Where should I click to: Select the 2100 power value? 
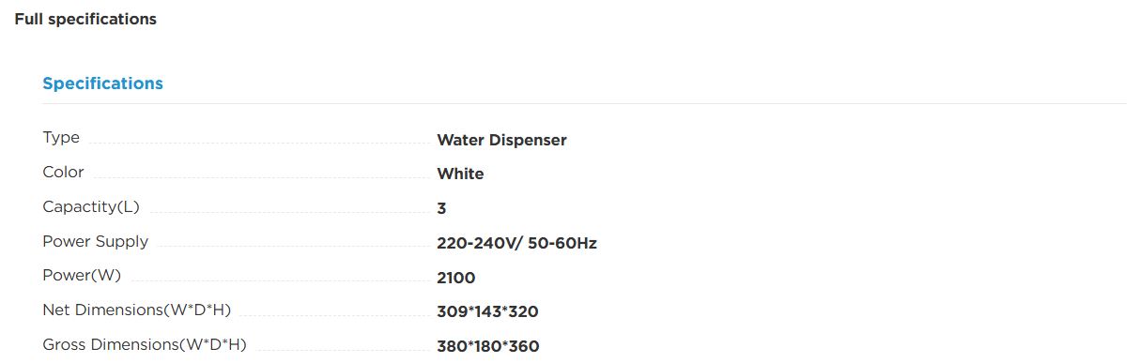point(456,278)
